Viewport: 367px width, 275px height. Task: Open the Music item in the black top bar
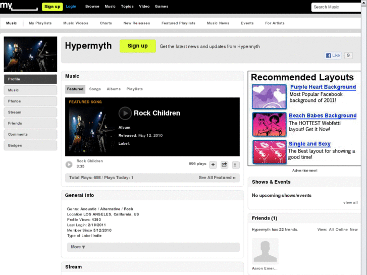110,7
